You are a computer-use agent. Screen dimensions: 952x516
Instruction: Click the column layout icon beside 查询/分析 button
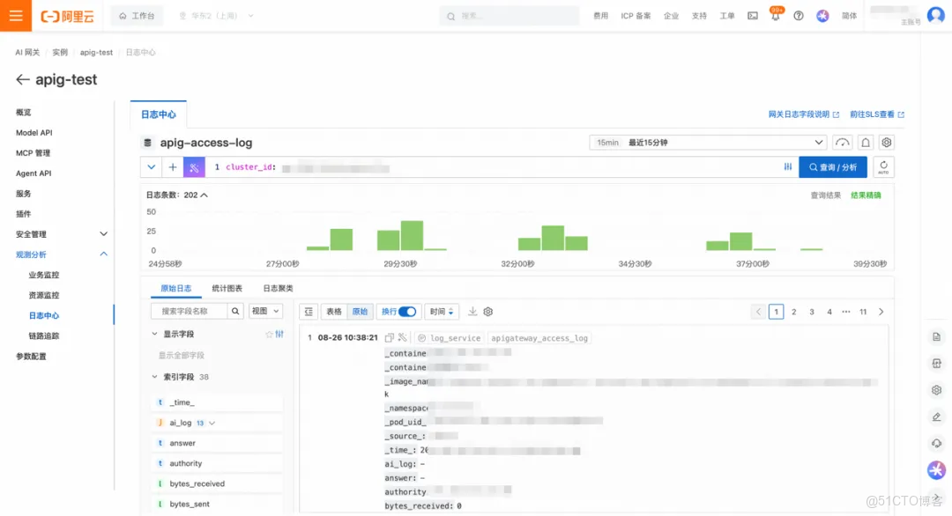point(789,166)
